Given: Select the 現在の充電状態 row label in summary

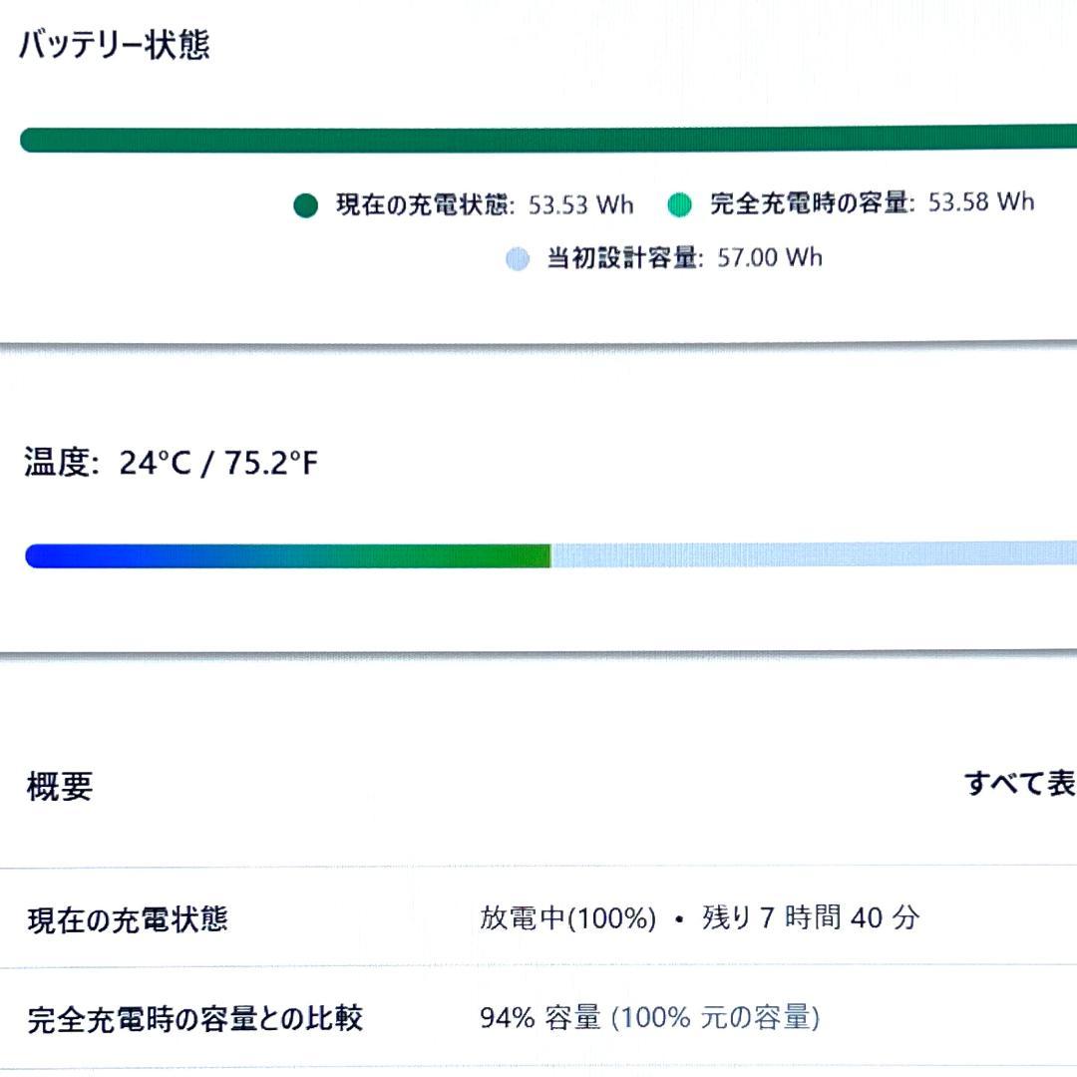Looking at the screenshot, I should (128, 919).
